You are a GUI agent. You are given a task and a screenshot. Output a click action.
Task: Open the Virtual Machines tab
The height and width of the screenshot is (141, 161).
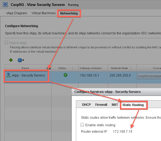coord(43,13)
